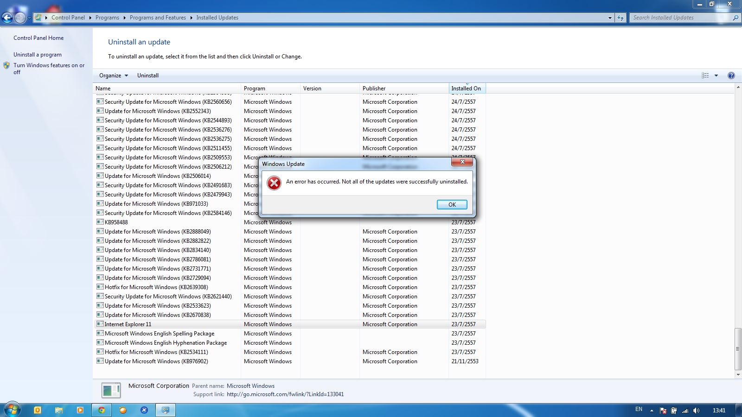This screenshot has width=742, height=417.
Task: Select Update for Microsoft Windows (KB2888049)
Action: point(158,232)
